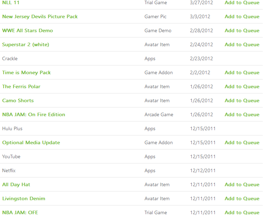
Task: Select the Crackle app row
Action: pyautogui.click(x=131, y=58)
